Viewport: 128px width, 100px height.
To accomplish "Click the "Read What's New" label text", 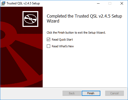I will click(x=63, y=46).
